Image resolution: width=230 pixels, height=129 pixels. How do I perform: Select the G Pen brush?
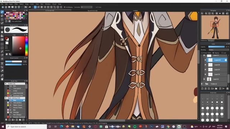[x=16, y=91]
